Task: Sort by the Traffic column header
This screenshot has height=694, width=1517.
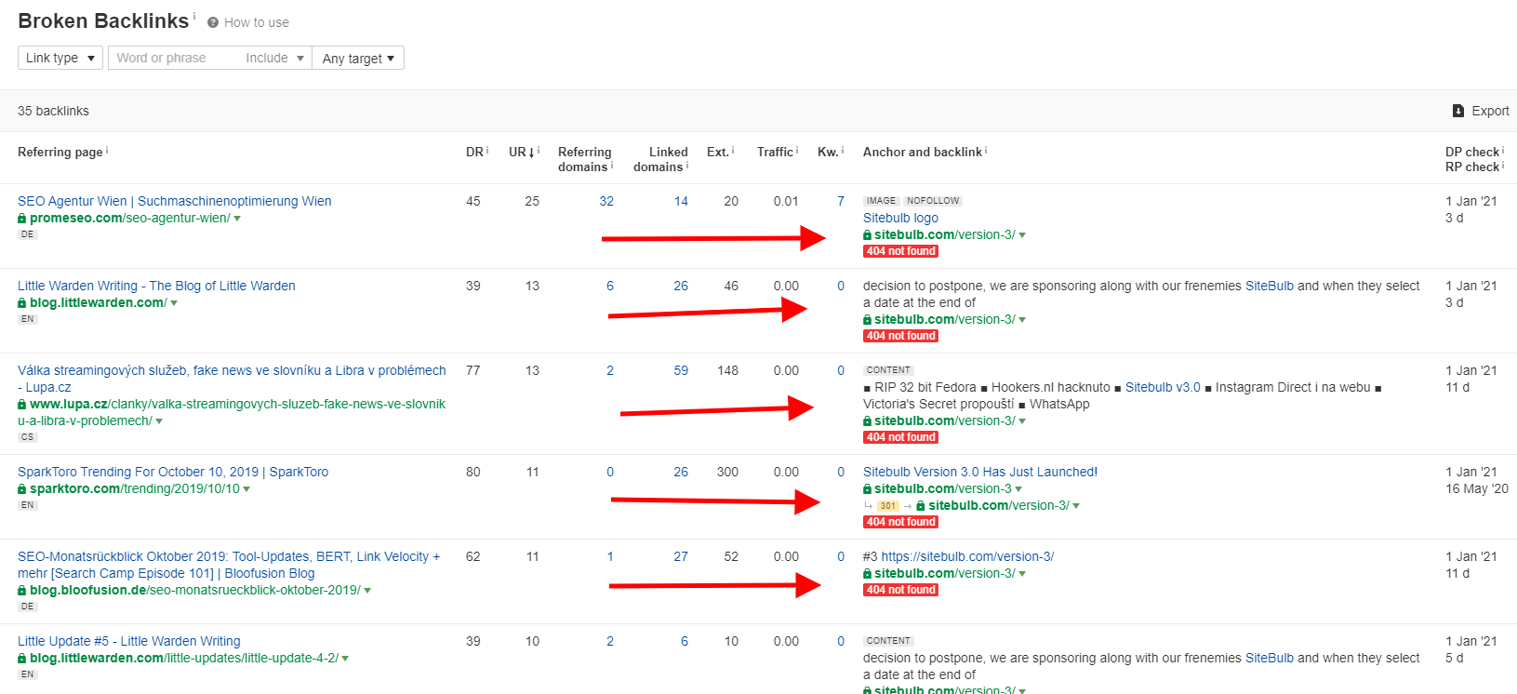Action: point(775,152)
